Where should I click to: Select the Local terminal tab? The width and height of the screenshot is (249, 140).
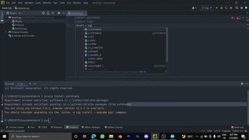(21, 84)
